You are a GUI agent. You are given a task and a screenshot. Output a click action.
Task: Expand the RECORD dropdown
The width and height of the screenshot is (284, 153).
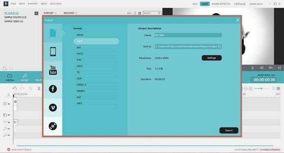pyautogui.click(x=70, y=13)
